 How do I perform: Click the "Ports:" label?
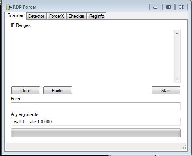(16, 99)
